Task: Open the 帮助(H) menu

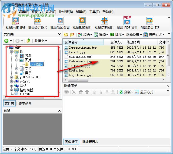Action: (108, 12)
